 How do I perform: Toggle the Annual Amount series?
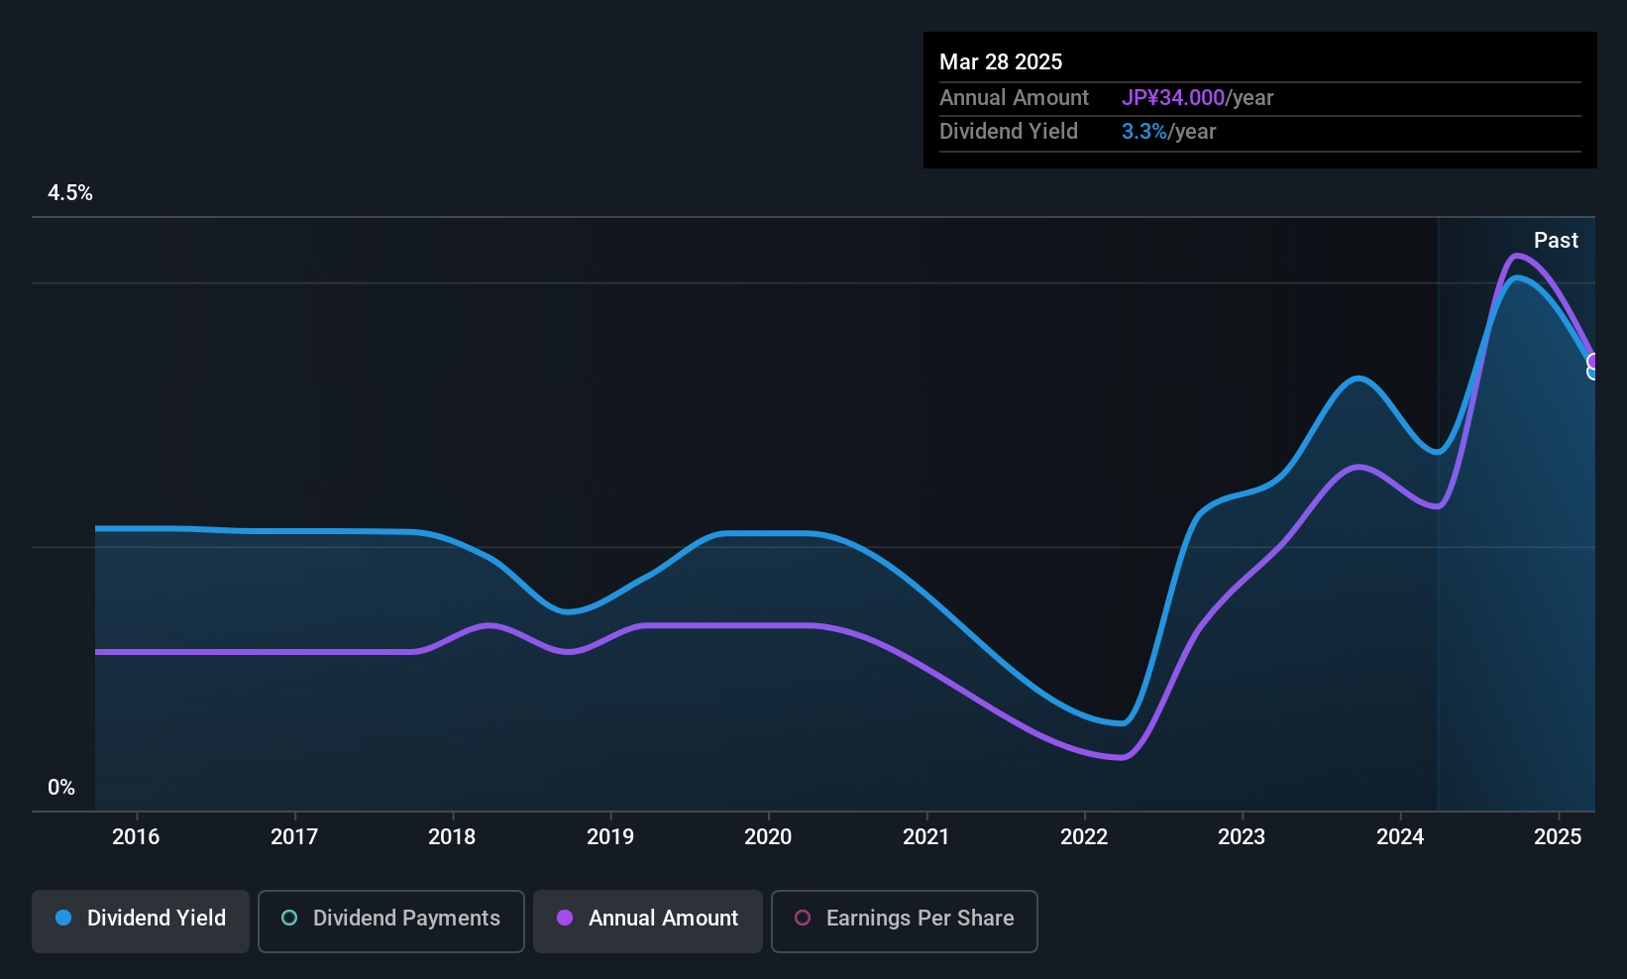(648, 920)
